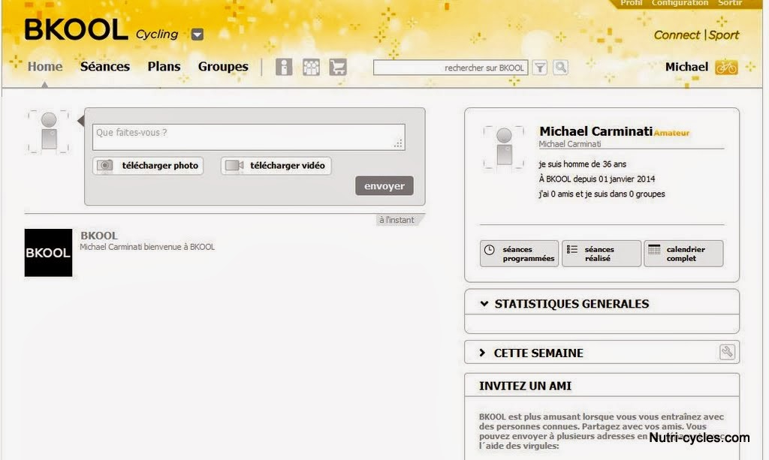Click the info icon in the navigation bar
This screenshot has width=769, height=460.
pos(283,67)
